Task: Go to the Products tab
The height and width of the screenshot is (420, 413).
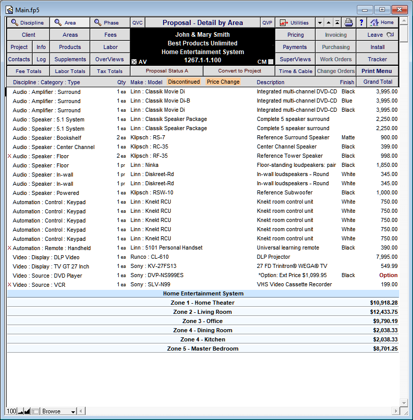Action: (x=70, y=47)
